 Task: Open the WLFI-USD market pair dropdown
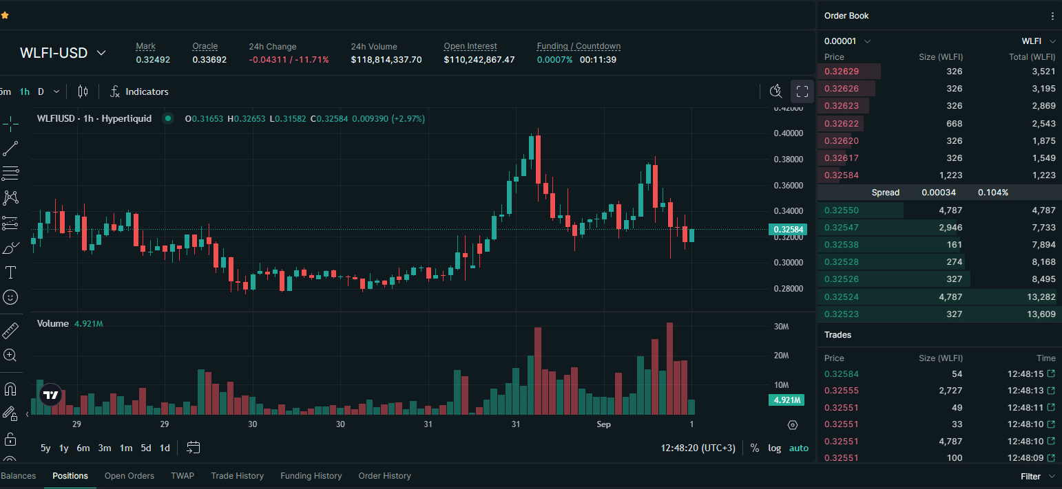pyautogui.click(x=63, y=53)
